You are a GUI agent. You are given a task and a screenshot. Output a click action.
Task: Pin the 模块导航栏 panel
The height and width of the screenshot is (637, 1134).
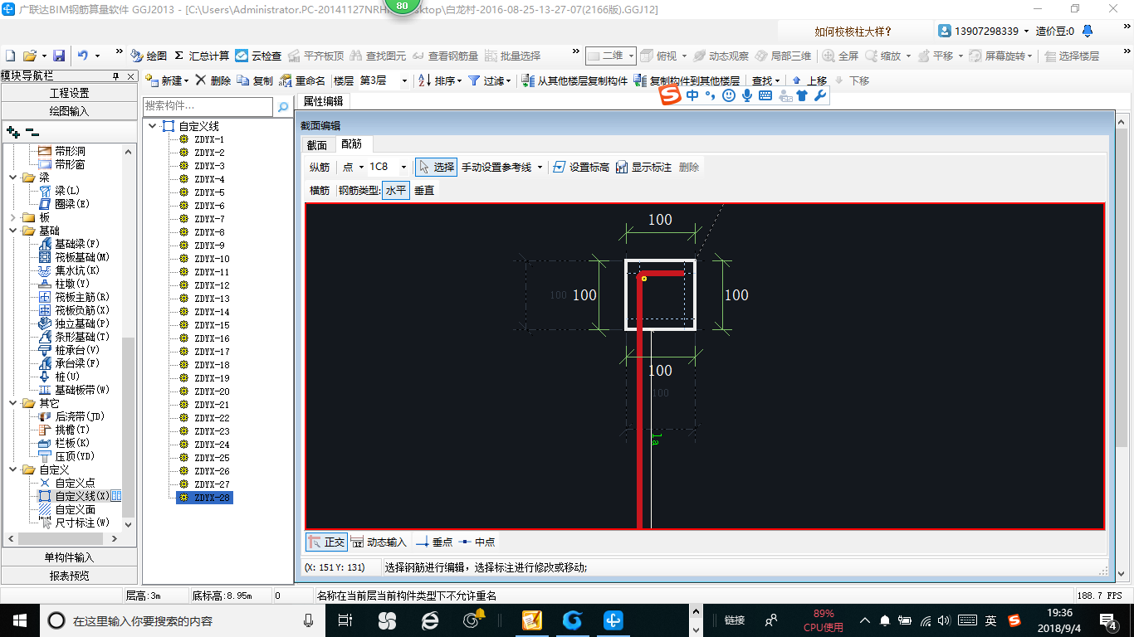tap(116, 75)
